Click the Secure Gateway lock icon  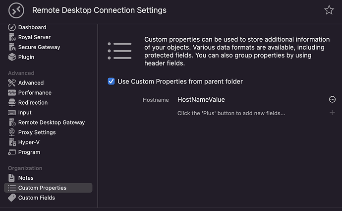point(12,47)
